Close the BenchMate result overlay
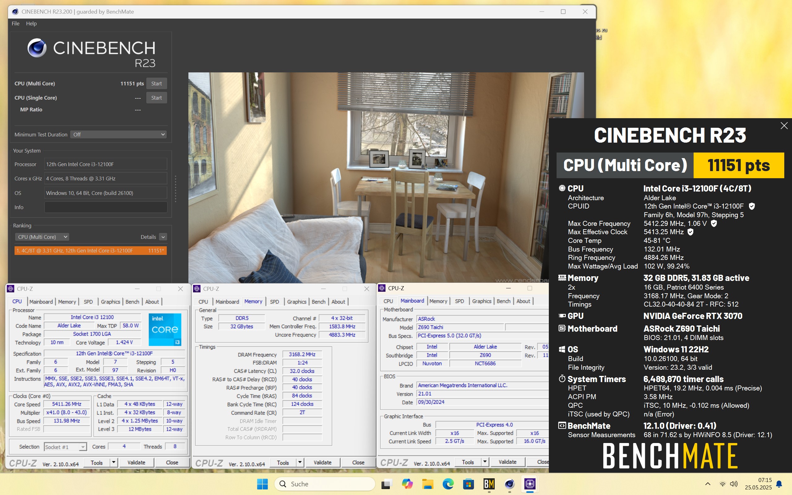 (x=784, y=126)
